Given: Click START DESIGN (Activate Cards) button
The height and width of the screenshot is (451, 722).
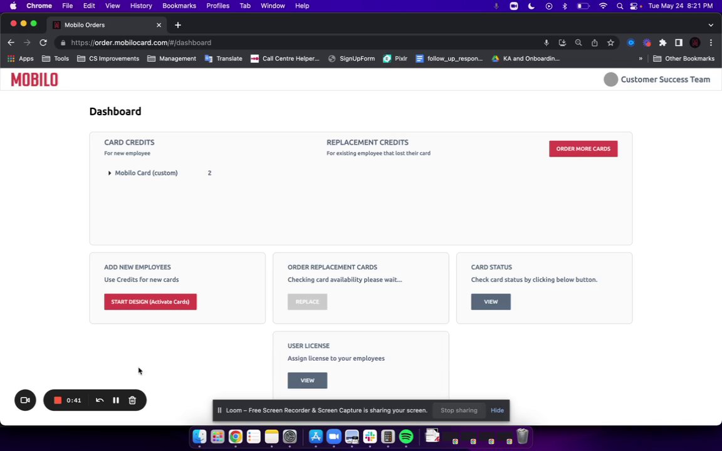Looking at the screenshot, I should coord(150,302).
